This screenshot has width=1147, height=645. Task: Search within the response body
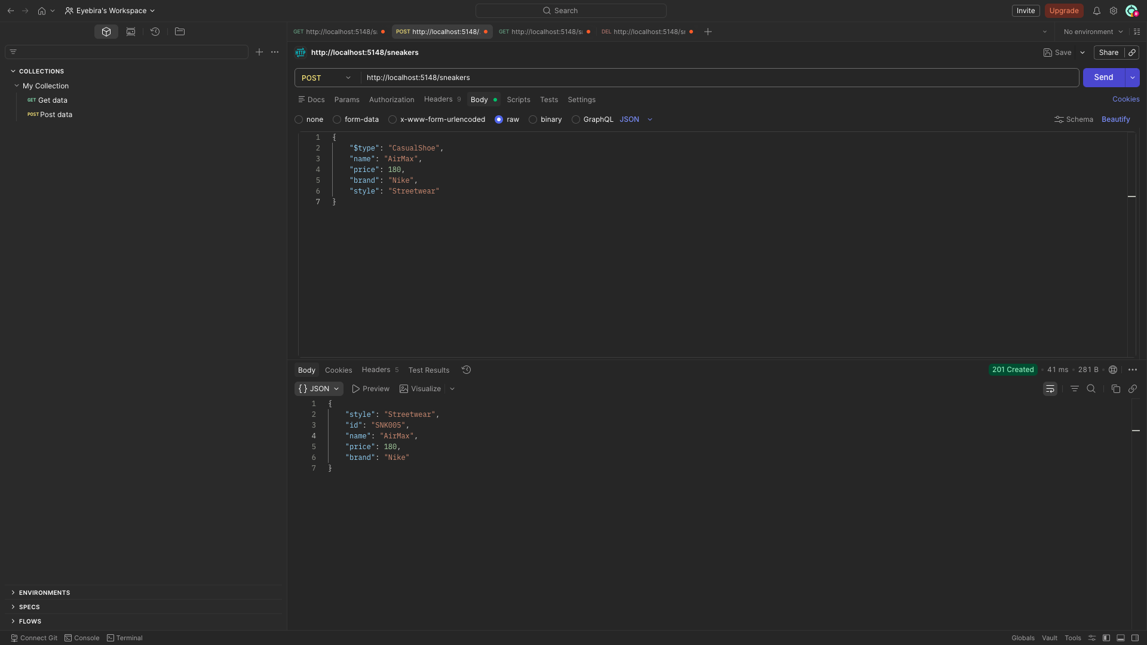1091,388
